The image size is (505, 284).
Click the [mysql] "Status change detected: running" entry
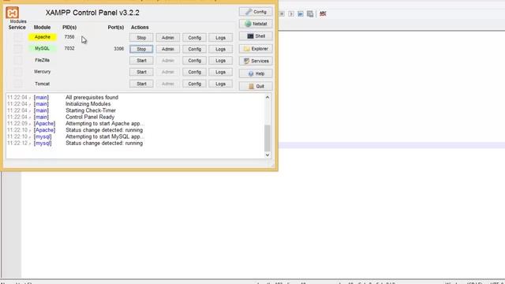[x=104, y=144]
